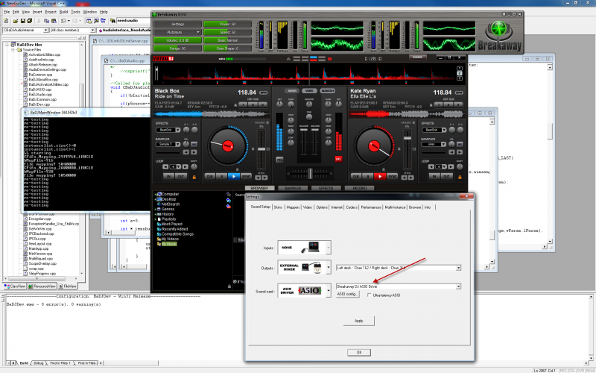Click the Open file icon in toolbar
The image size is (596, 373).
coord(16,21)
